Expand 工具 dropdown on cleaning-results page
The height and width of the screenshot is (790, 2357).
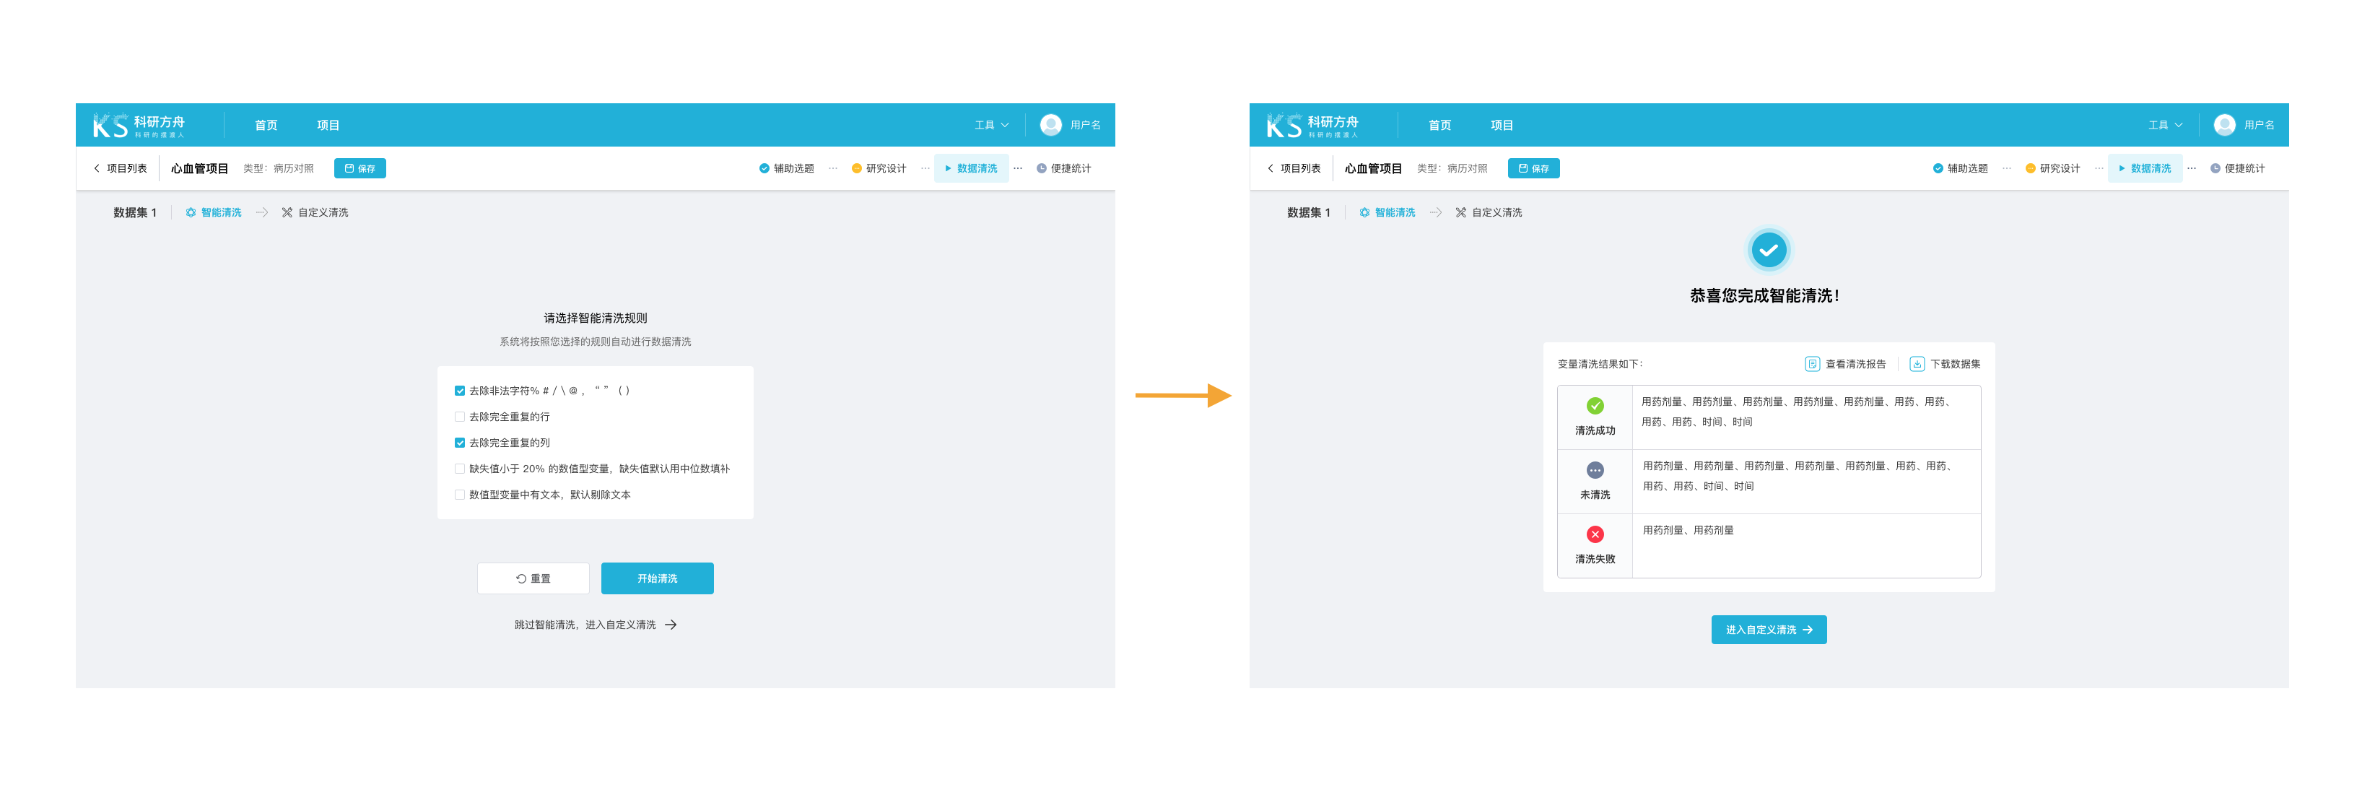pos(2165,126)
